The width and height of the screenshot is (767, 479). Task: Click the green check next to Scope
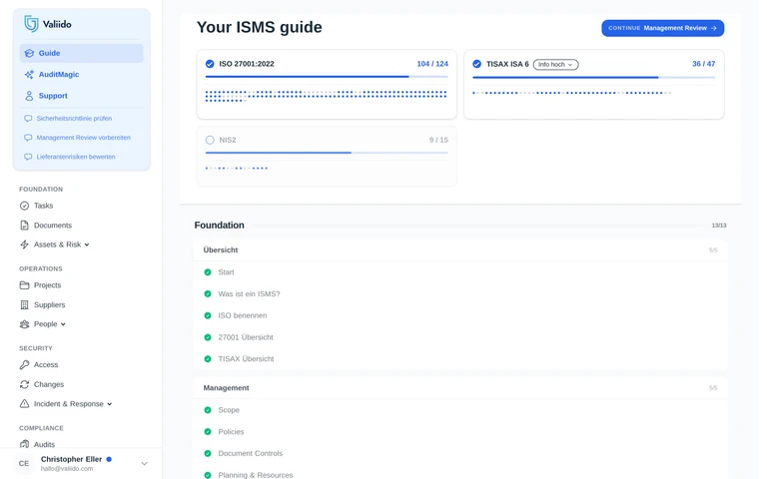(208, 410)
